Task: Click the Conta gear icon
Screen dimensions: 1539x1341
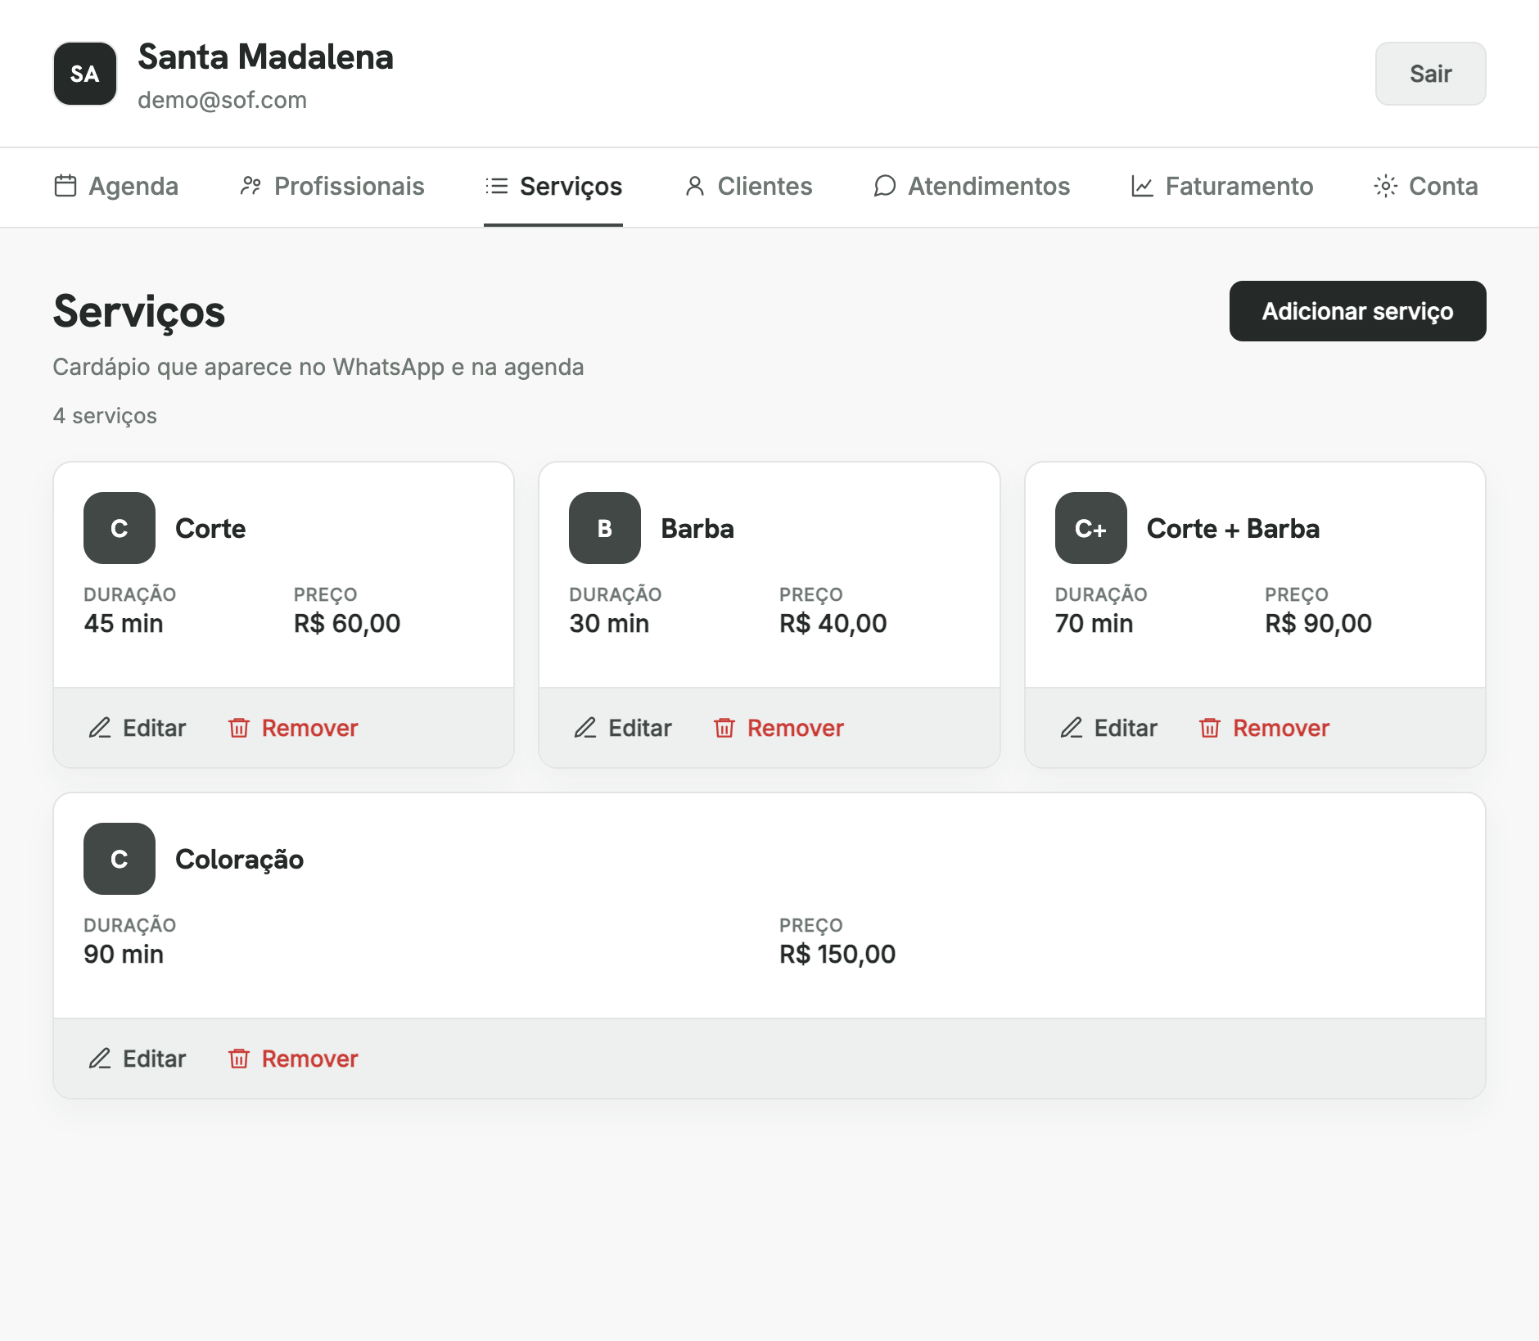Action: 1385,186
